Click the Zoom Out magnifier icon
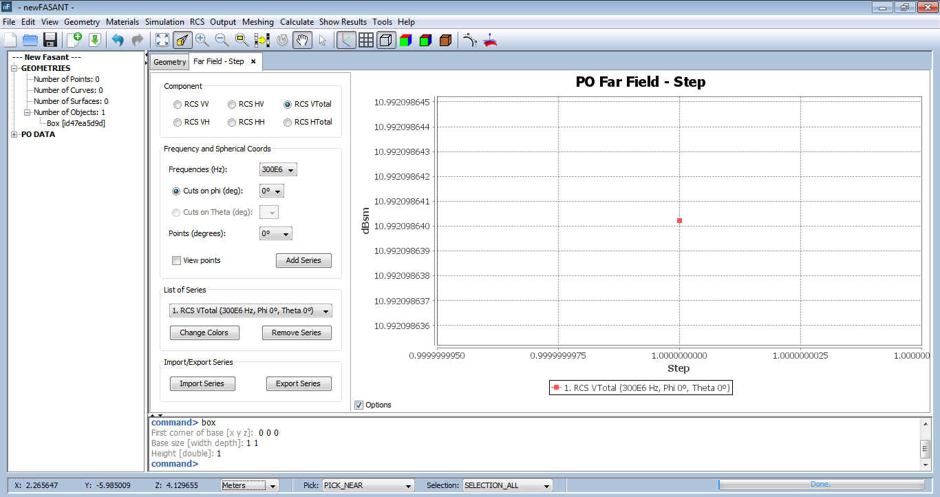Viewport: 940px width, 497px height. pos(222,40)
